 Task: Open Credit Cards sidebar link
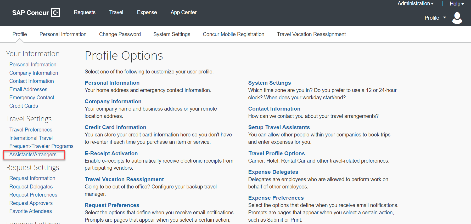click(x=24, y=106)
